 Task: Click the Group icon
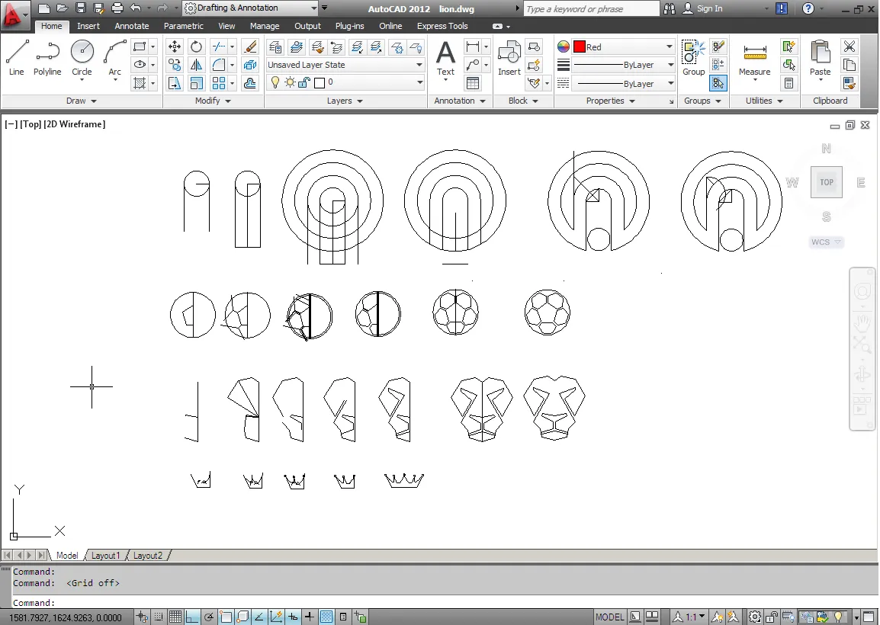click(x=694, y=59)
